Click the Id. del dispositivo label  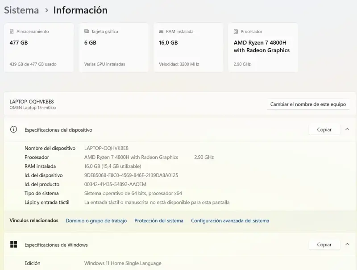click(43, 175)
